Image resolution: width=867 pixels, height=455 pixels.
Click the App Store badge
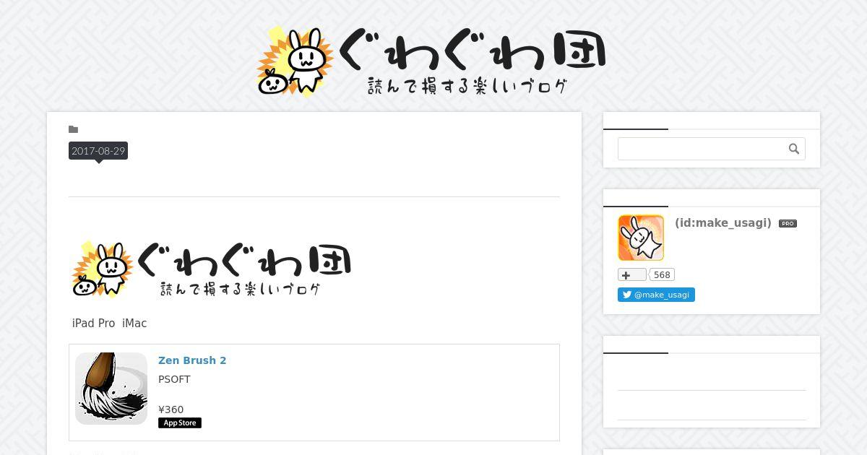pos(180,423)
